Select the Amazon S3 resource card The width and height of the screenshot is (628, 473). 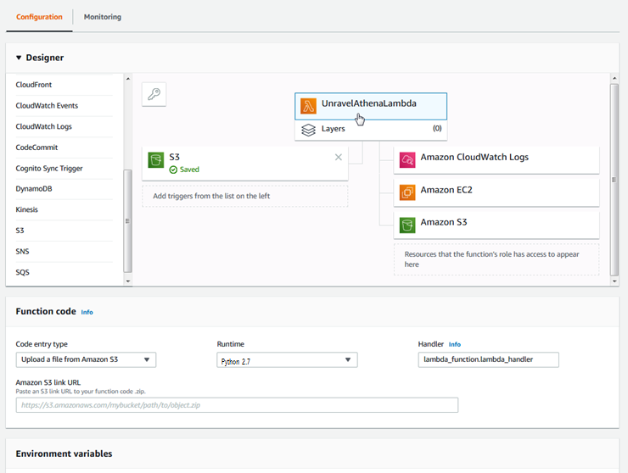496,225
